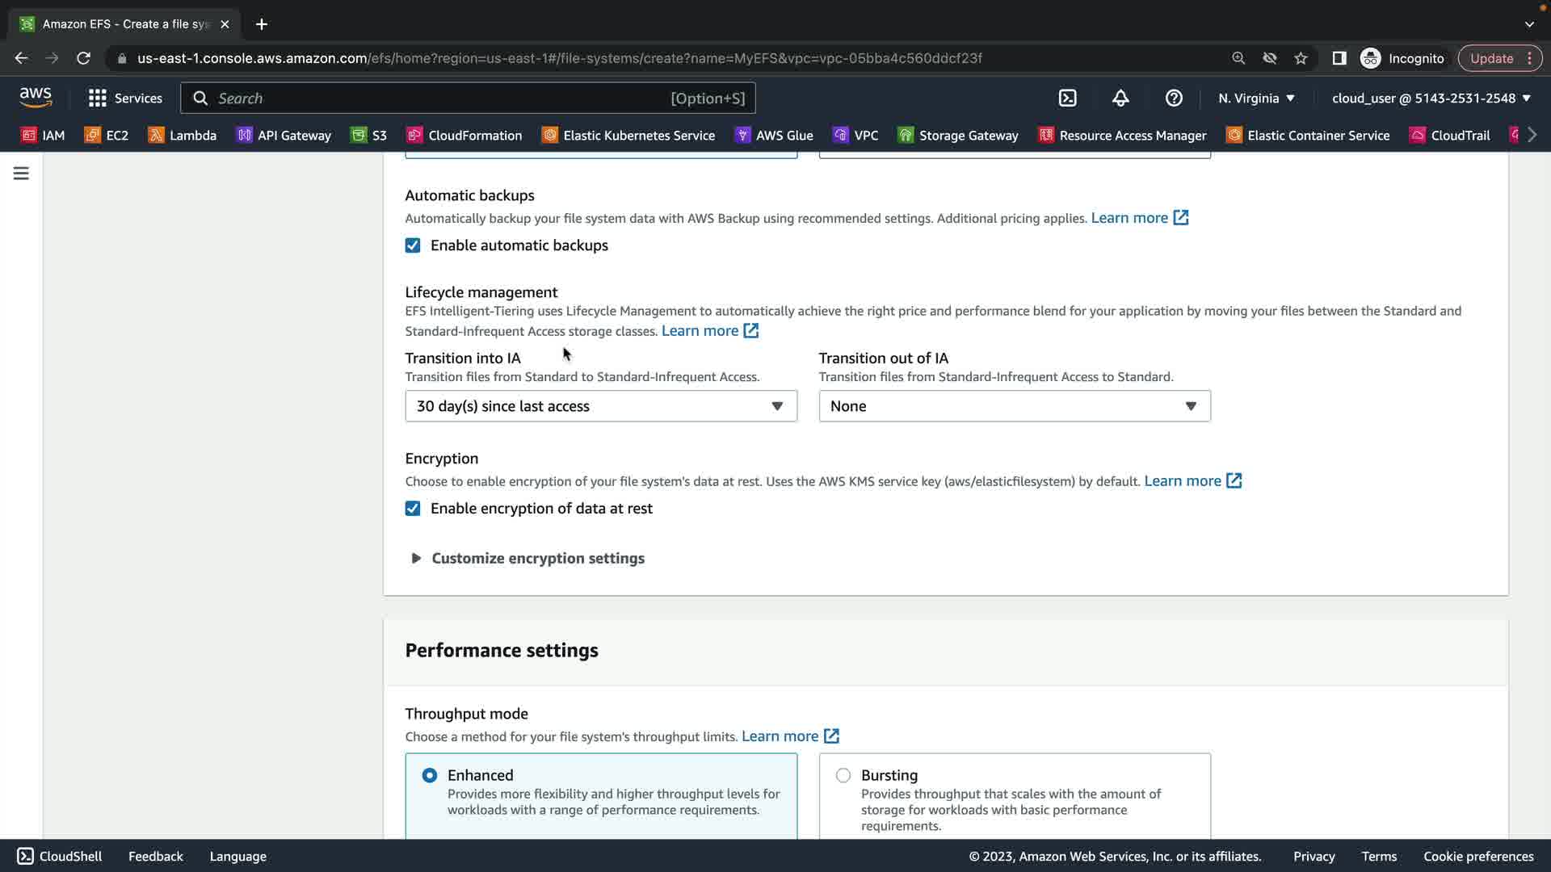Open the Transition out of IA dropdown
The width and height of the screenshot is (1551, 872).
point(1014,406)
